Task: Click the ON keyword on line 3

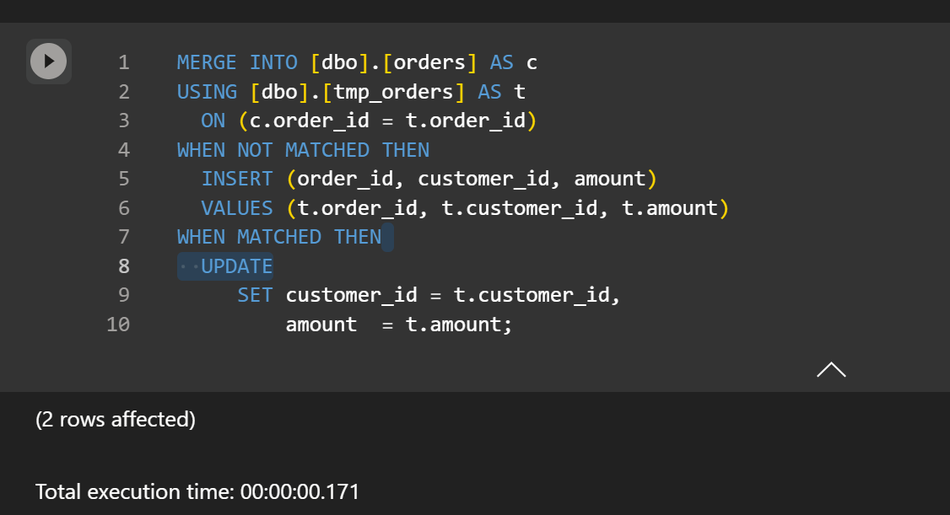Action: tap(213, 121)
